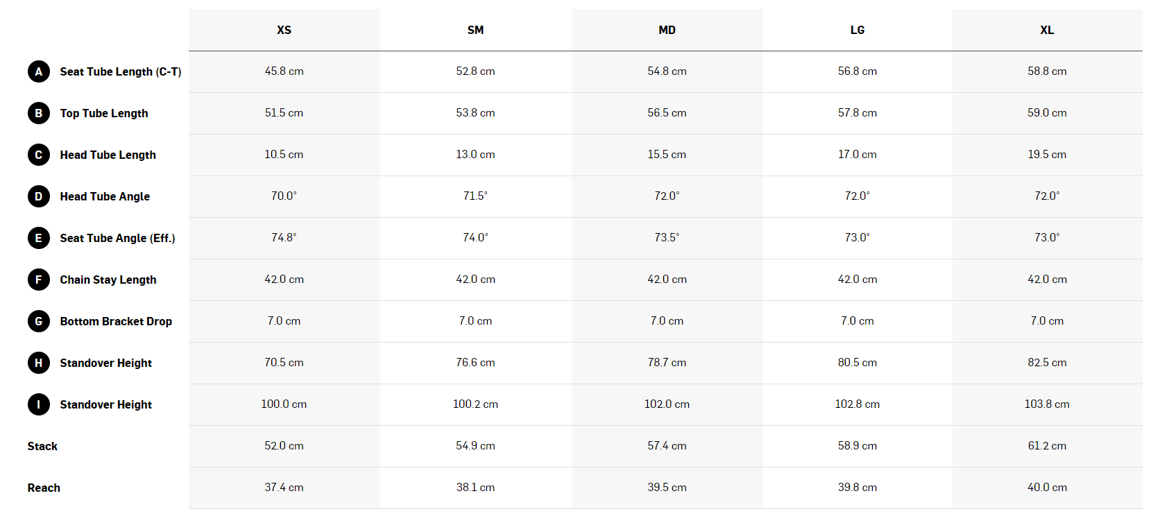Click the Reach row label
This screenshot has height=523, width=1160.
(44, 488)
